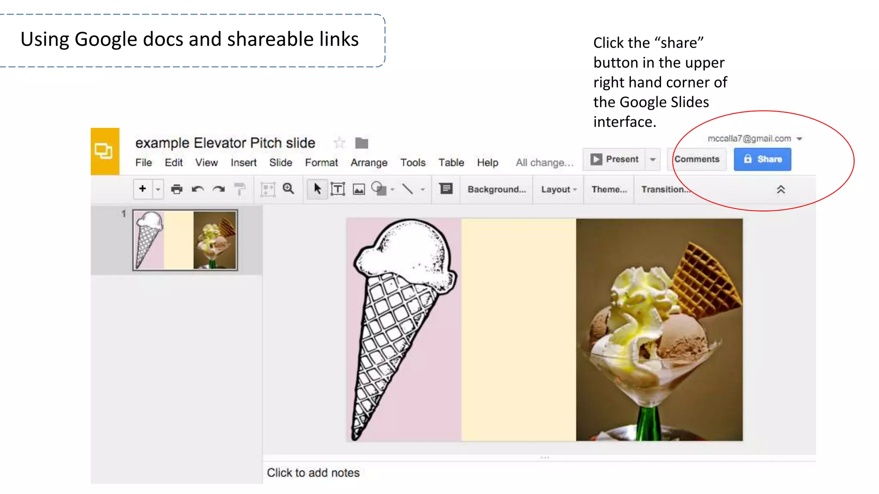Select the text box tool

pos(338,189)
